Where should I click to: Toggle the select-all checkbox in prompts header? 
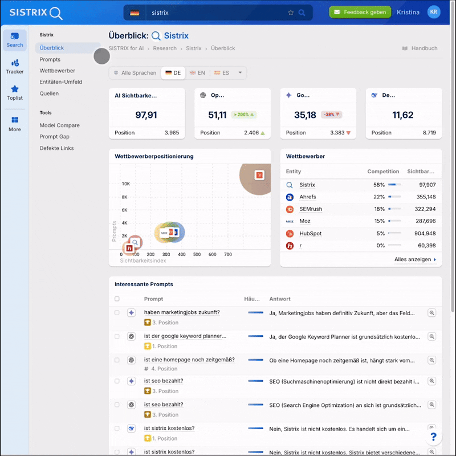[117, 299]
